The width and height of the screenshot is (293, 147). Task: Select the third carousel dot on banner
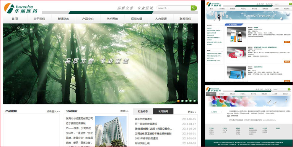(187, 101)
